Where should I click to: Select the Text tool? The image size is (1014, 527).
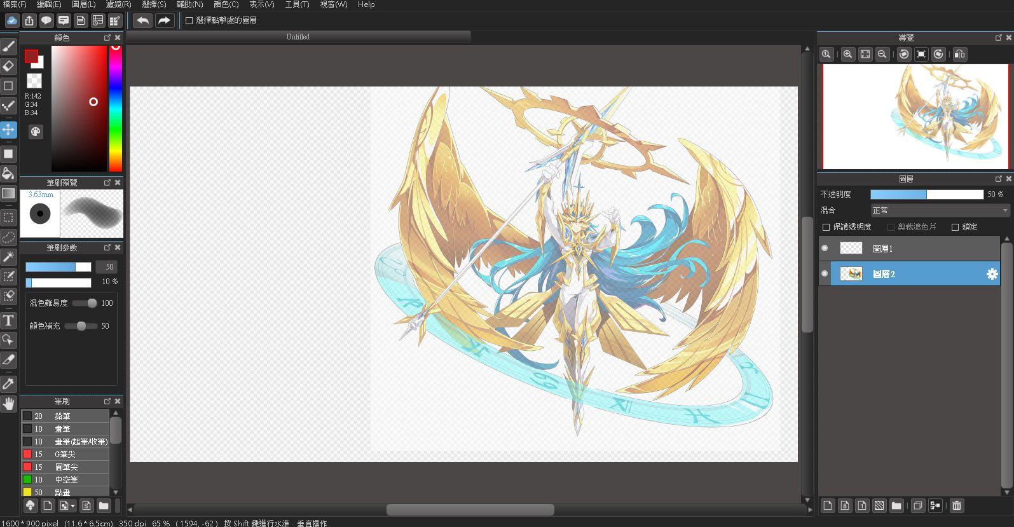(x=8, y=320)
